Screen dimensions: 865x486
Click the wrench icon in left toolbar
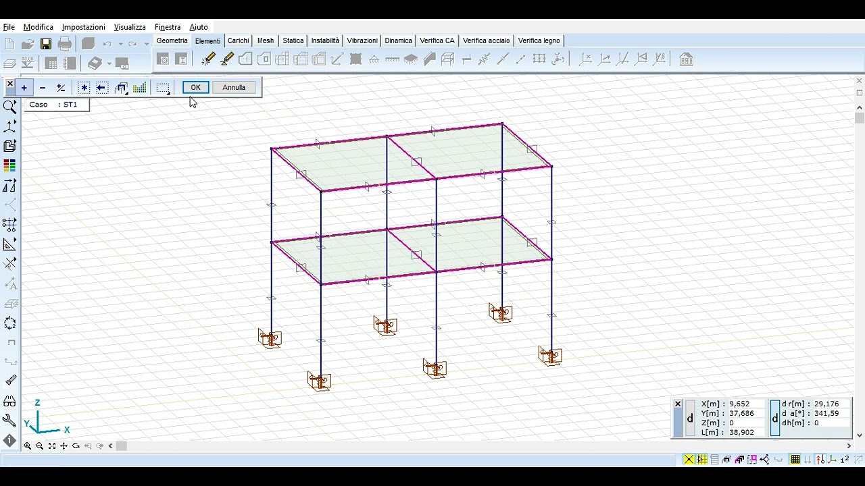coord(9,421)
